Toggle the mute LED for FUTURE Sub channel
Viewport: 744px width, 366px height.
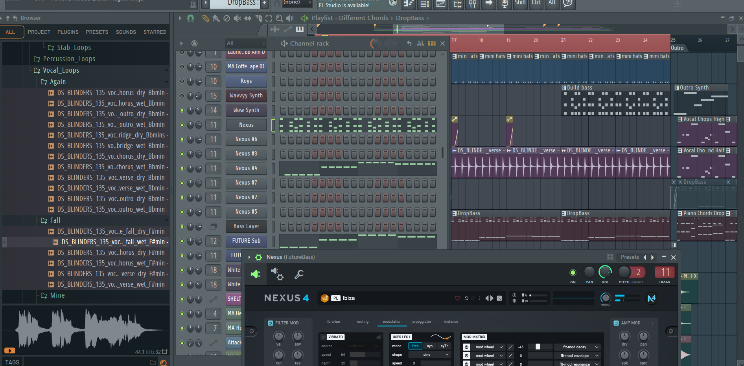(x=182, y=241)
